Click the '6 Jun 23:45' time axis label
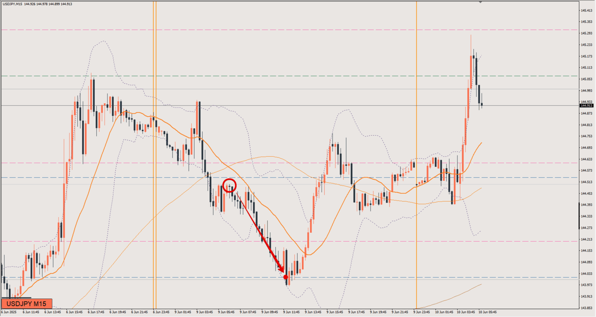The image size is (596, 317). click(x=161, y=312)
